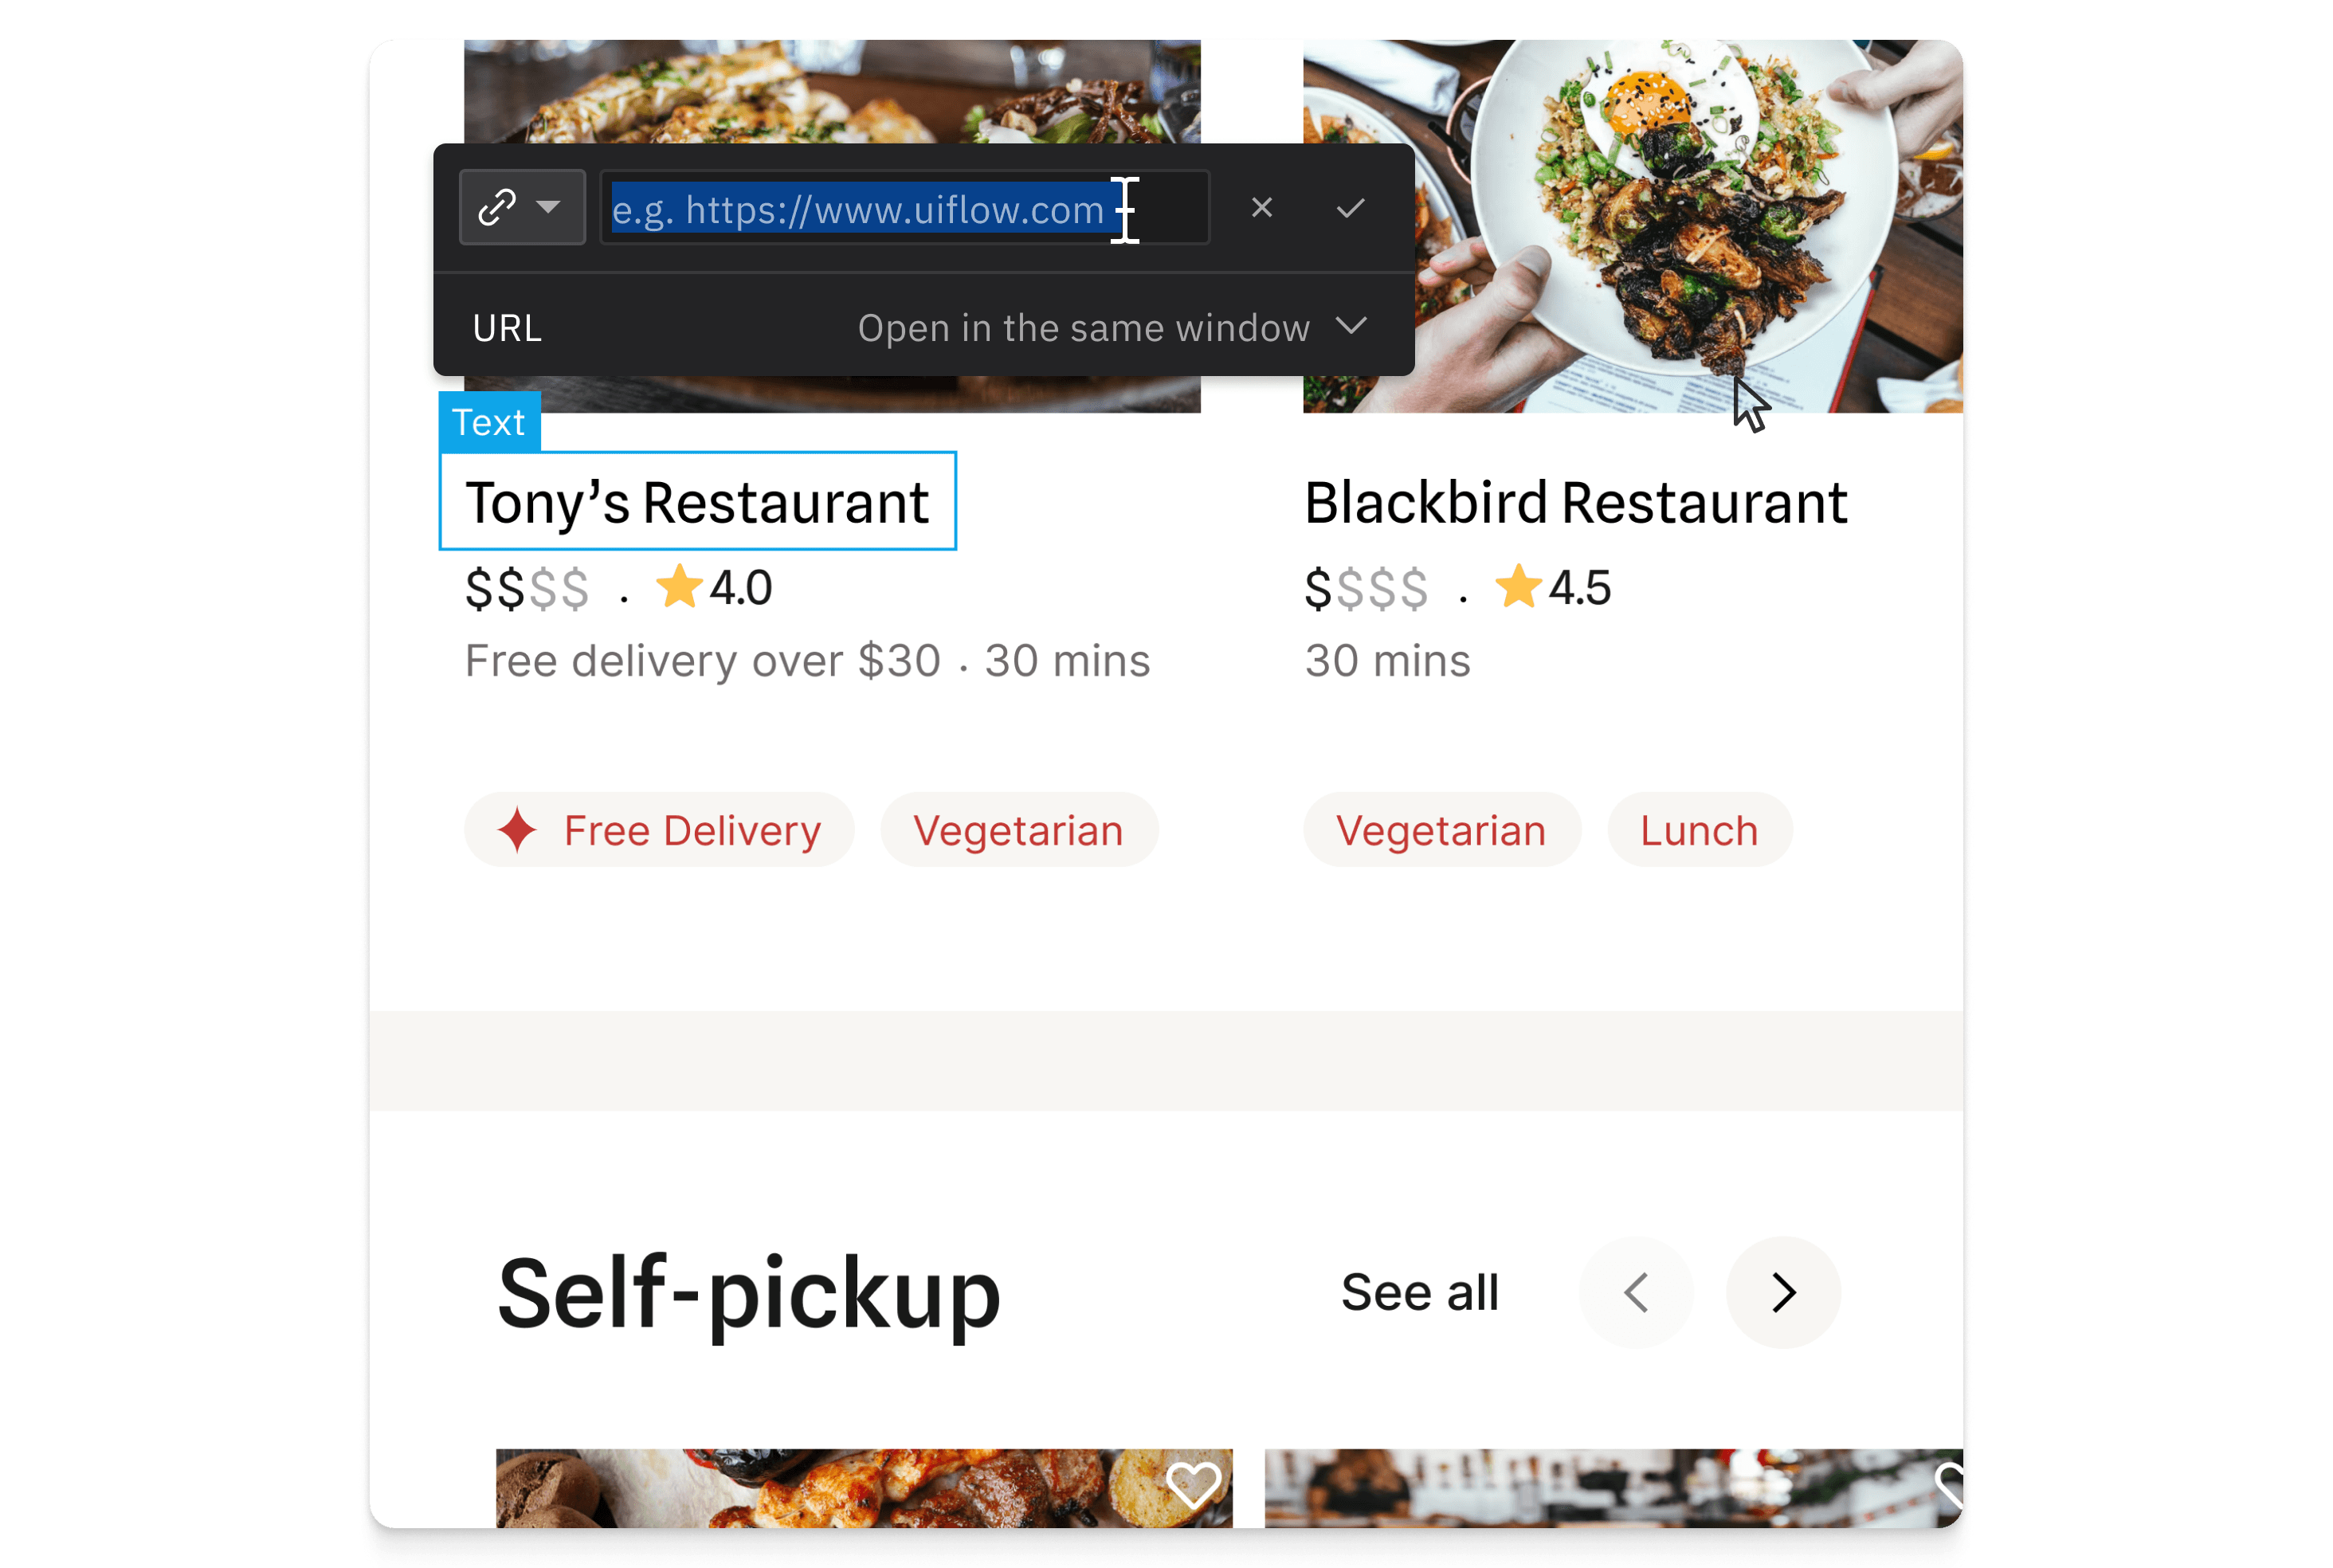
Task: Click the URL input field
Action: (x=904, y=208)
